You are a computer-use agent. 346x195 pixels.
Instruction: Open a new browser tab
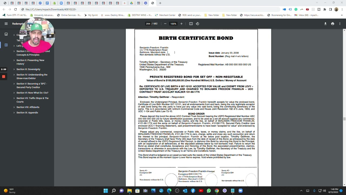(160, 3)
